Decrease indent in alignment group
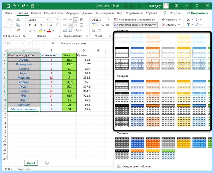The width and height of the screenshot is (214, 173). [65, 30]
